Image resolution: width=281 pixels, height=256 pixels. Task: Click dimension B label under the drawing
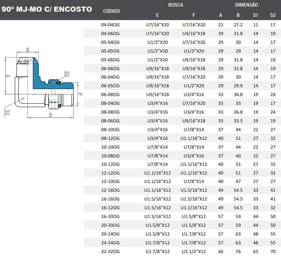tap(51, 115)
